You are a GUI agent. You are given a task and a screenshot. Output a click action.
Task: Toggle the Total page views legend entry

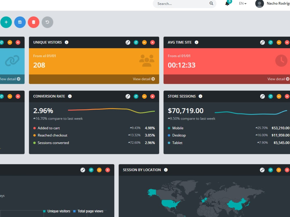point(88,211)
